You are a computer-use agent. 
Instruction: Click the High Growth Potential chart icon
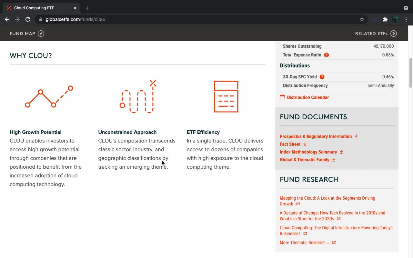49,96
